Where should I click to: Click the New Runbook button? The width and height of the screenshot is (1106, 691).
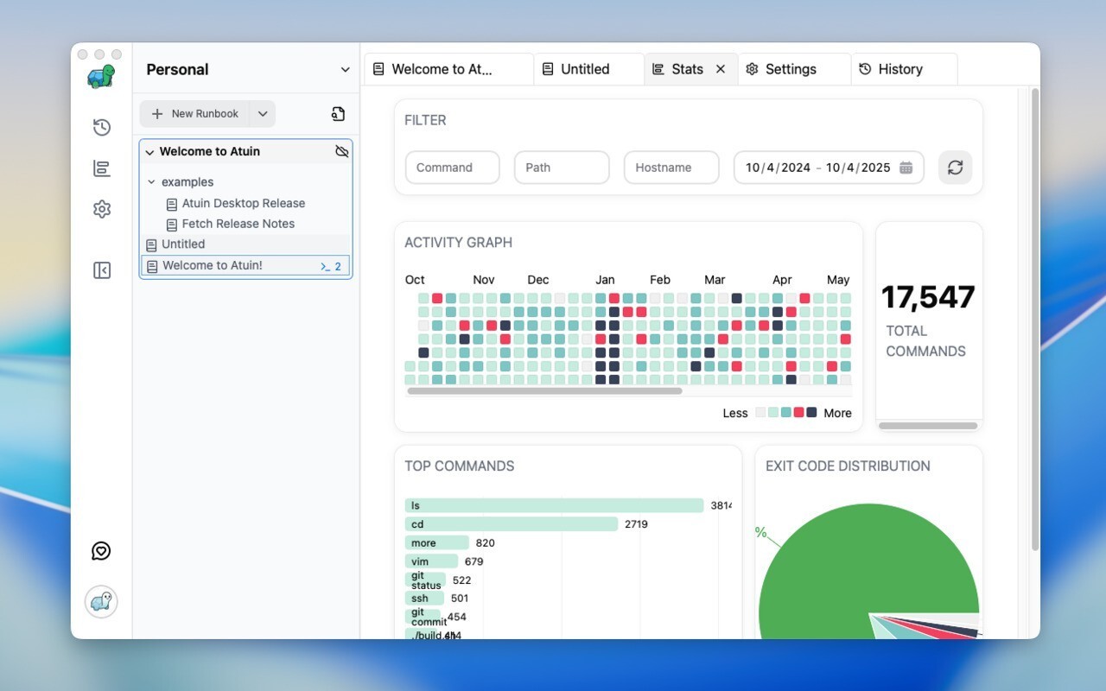pyautogui.click(x=195, y=114)
